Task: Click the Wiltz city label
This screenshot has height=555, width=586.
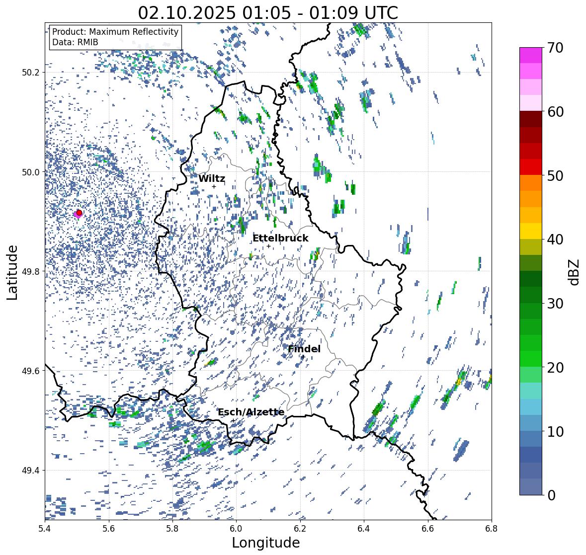Action: (212, 178)
